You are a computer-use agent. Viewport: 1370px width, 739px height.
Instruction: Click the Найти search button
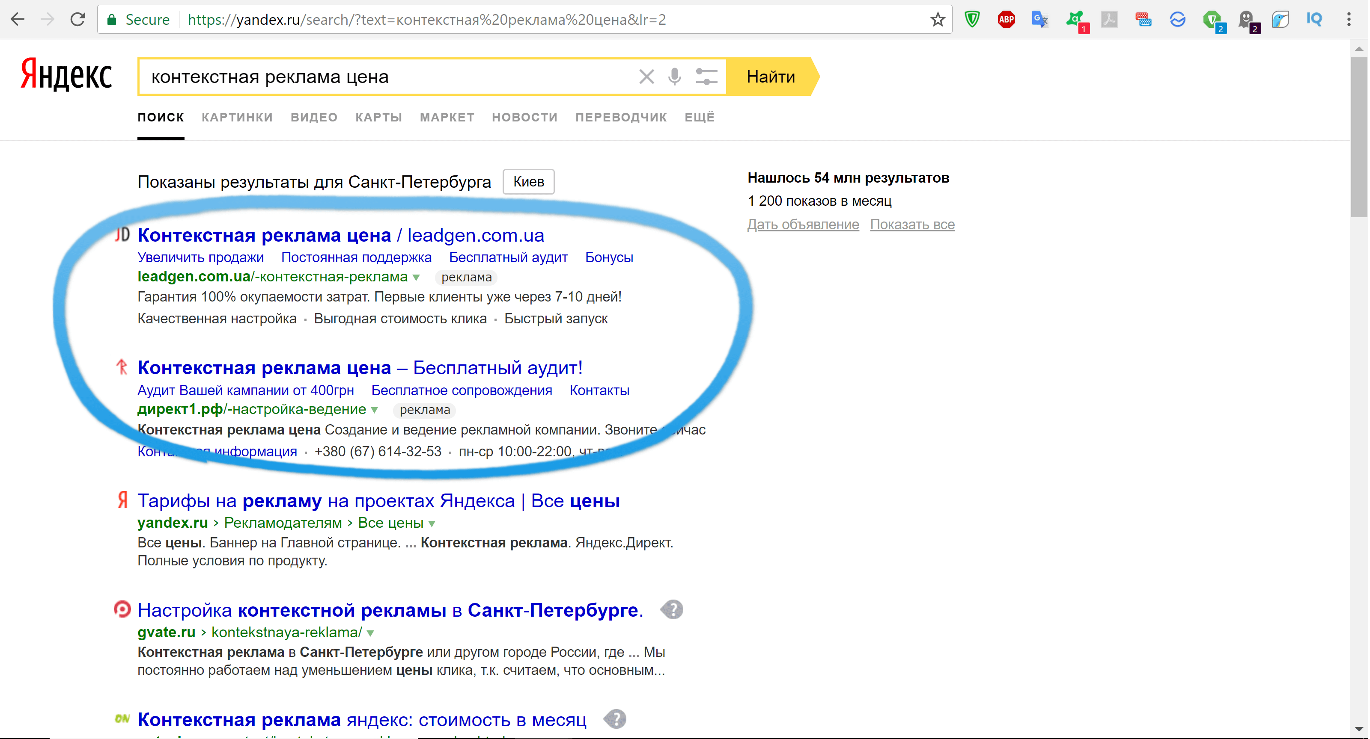pyautogui.click(x=771, y=77)
